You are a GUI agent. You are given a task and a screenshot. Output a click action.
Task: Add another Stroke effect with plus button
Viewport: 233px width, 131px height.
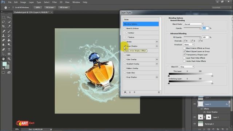(157, 42)
